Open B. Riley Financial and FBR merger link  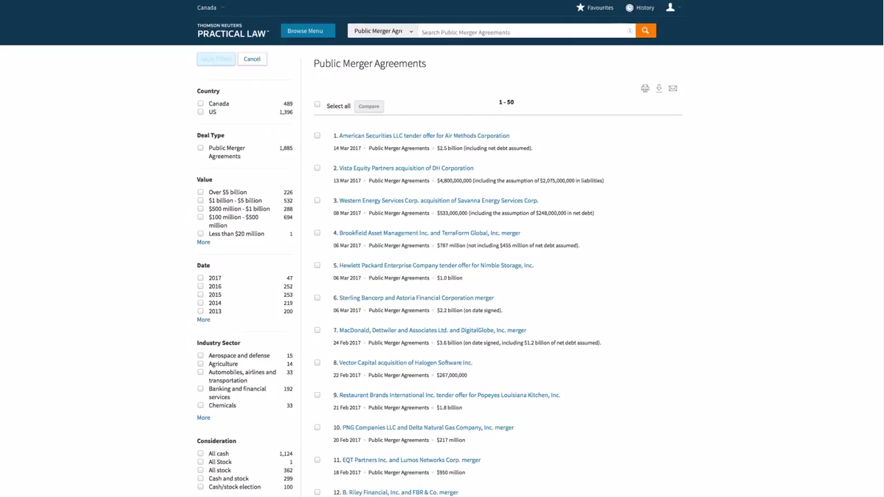click(401, 492)
